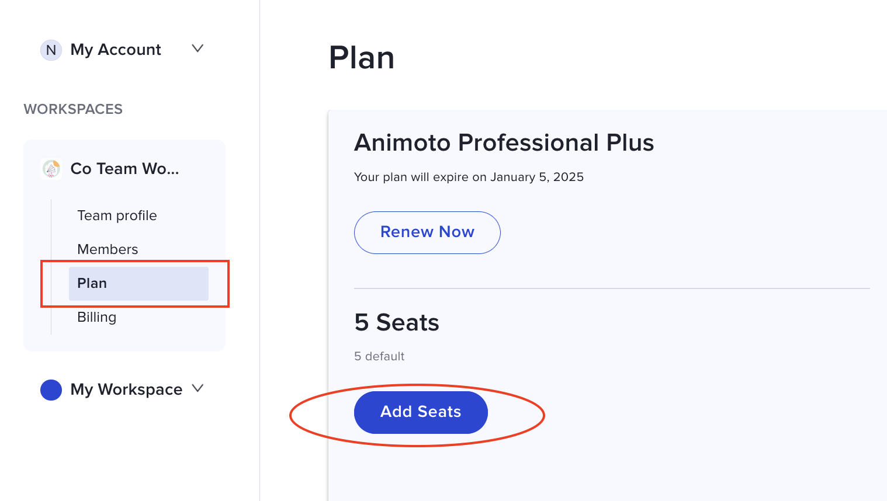Click the Co Team workspace logo icon

point(51,169)
